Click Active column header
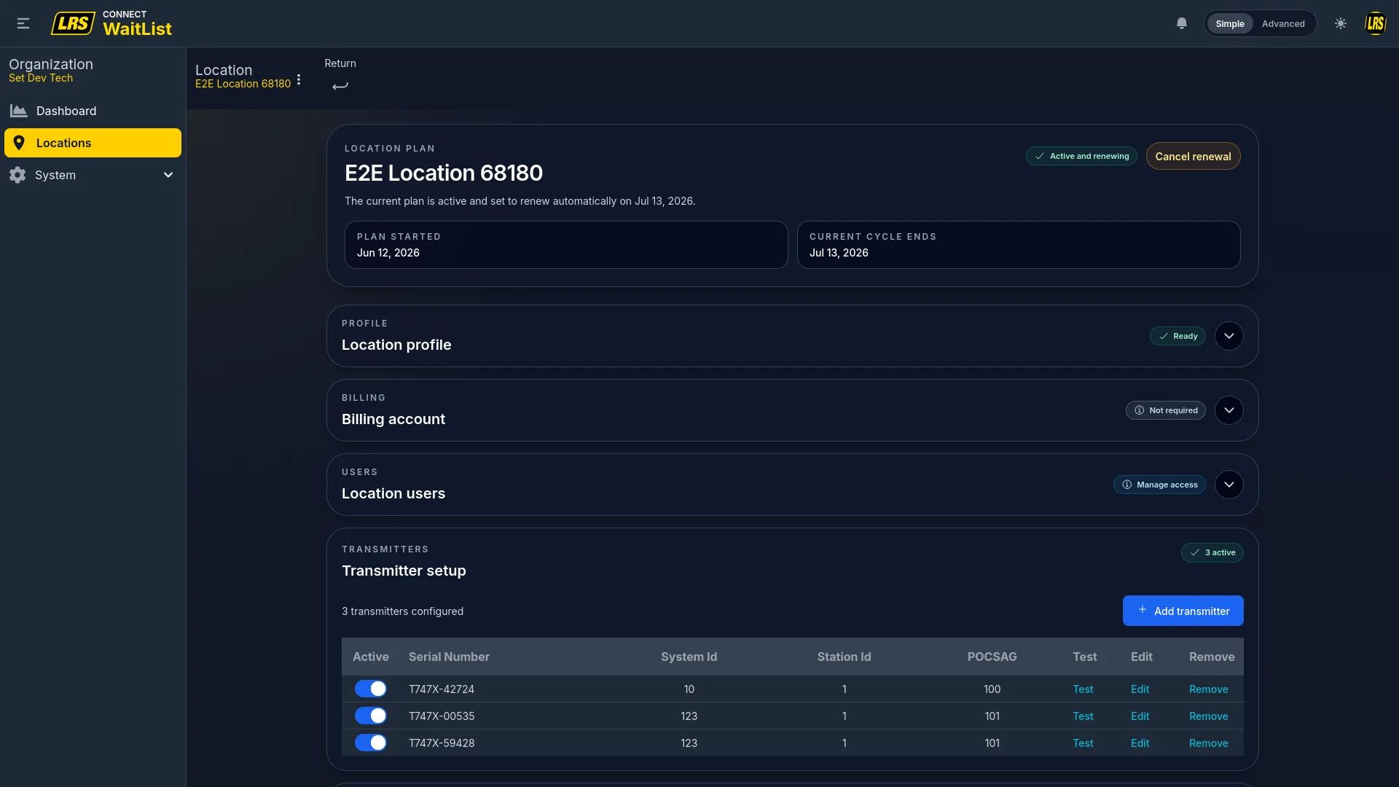Image resolution: width=1399 pixels, height=787 pixels. click(370, 657)
